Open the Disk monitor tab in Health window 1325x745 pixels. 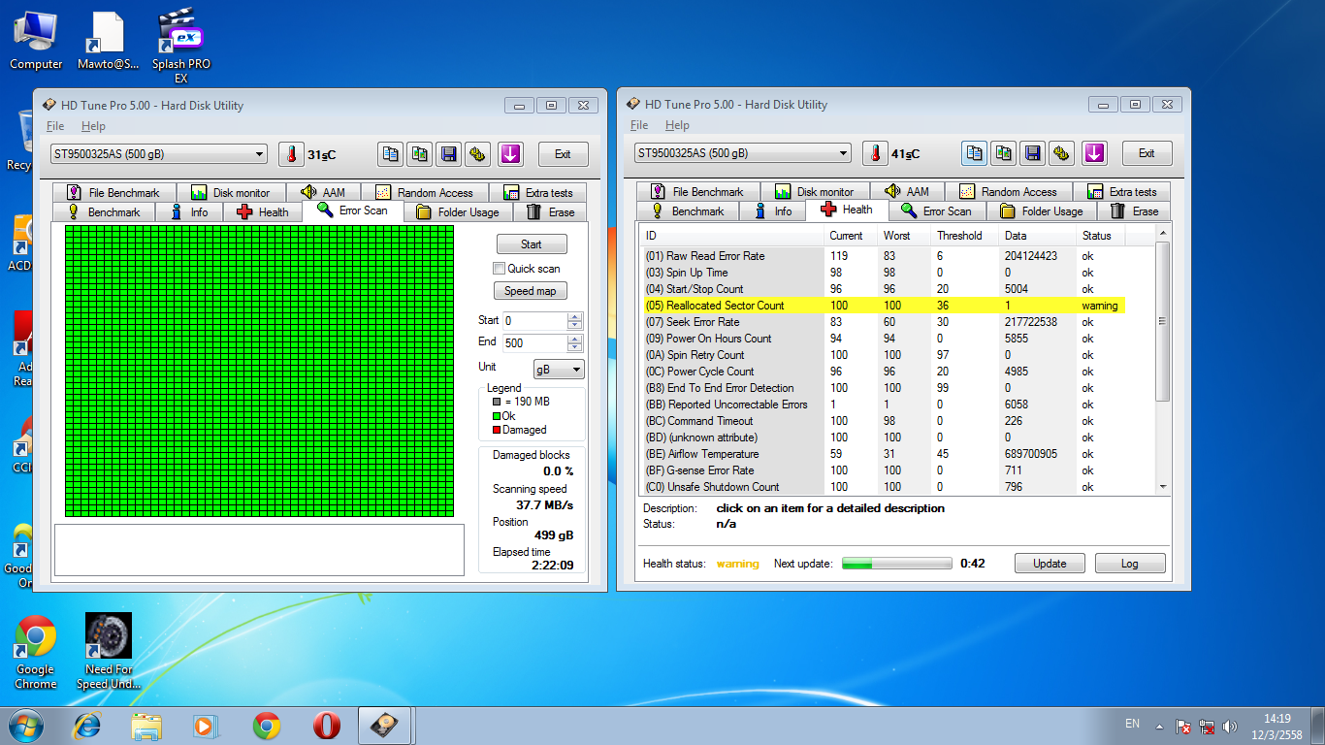[x=815, y=192]
